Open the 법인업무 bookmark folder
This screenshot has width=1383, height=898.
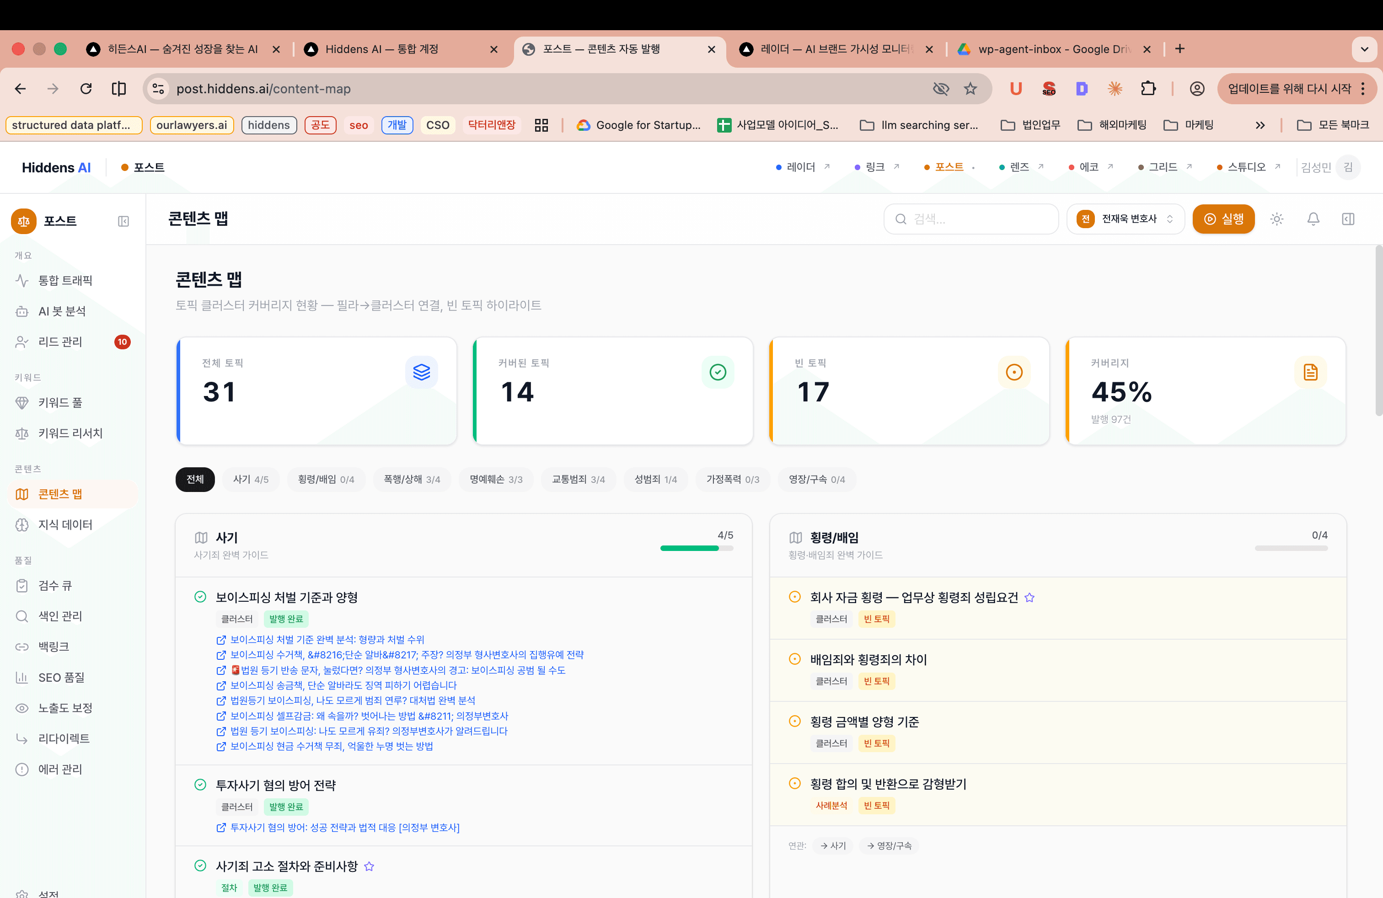pos(1030,125)
